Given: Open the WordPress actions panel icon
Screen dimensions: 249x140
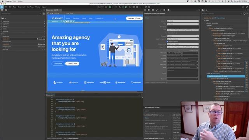Looking at the screenshot, I should [168, 10].
